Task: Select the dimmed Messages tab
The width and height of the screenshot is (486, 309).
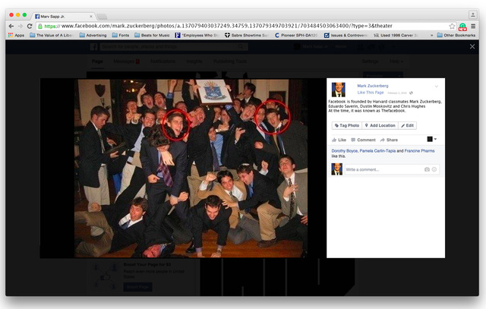Action: pyautogui.click(x=126, y=61)
